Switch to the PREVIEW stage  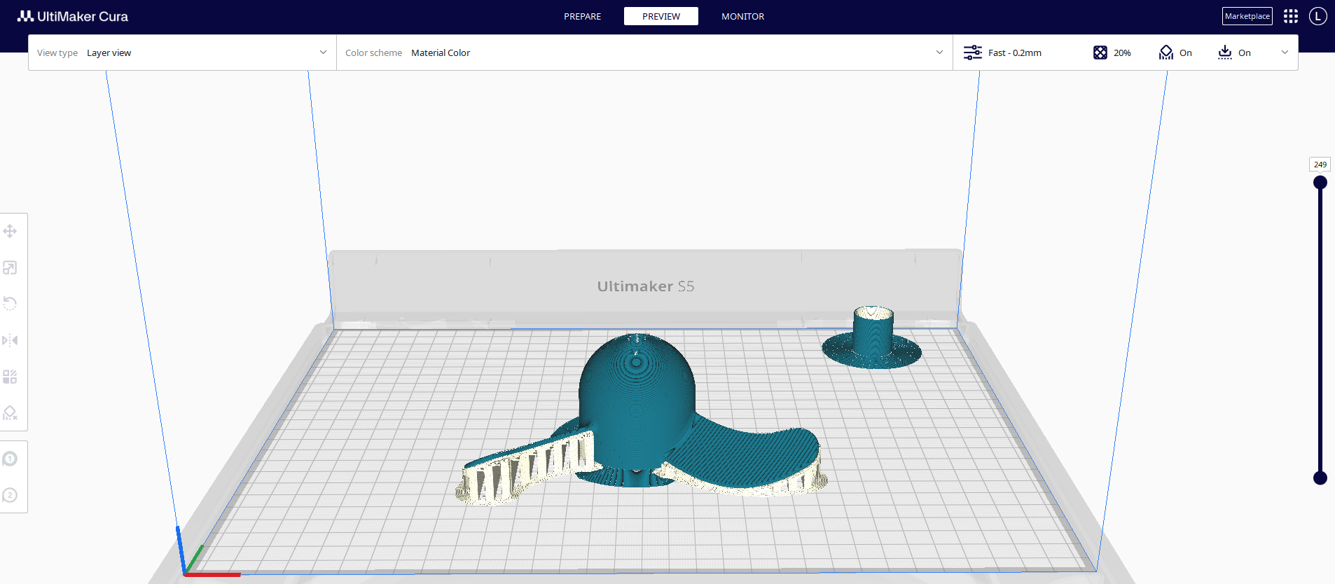pos(661,16)
